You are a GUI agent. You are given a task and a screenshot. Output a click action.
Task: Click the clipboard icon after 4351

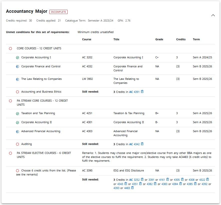tap(140, 184)
